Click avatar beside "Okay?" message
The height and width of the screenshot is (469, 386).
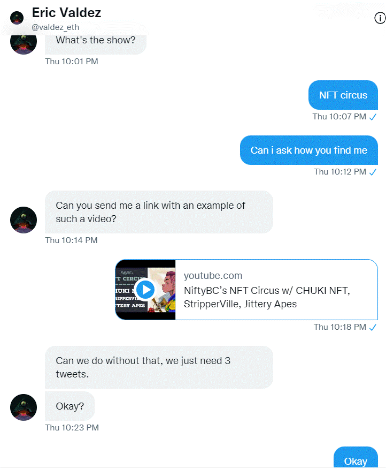click(24, 407)
